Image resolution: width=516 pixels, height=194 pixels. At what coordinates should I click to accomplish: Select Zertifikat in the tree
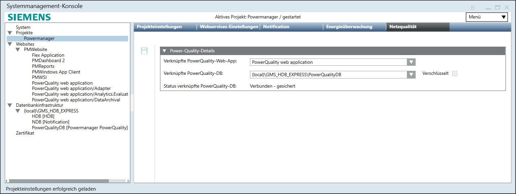tap(25, 133)
